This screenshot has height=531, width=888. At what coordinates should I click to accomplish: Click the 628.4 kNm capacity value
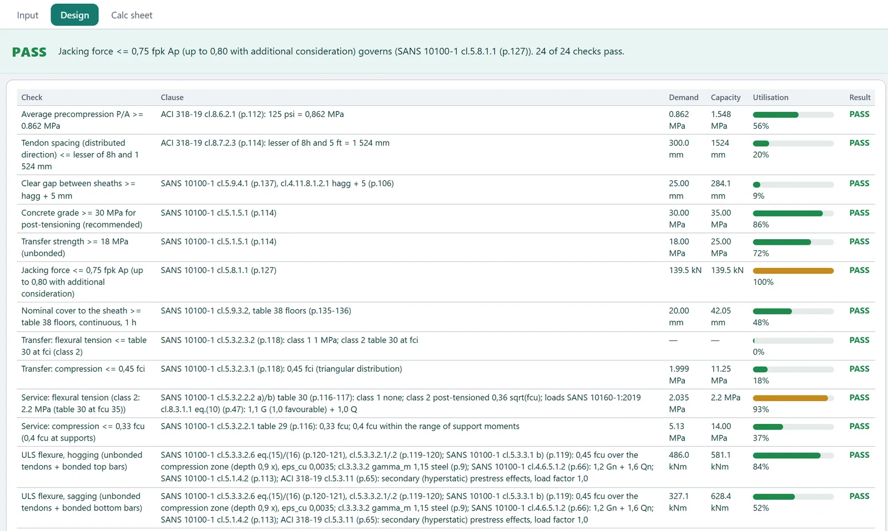click(x=721, y=502)
